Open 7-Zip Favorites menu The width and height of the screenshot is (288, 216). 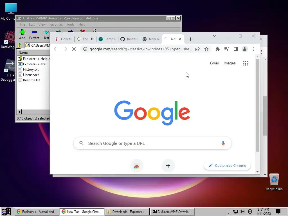coord(56,24)
